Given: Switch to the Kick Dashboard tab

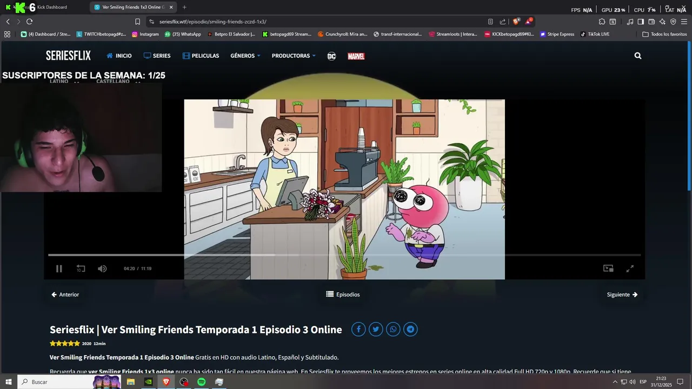Looking at the screenshot, I should coord(44,7).
